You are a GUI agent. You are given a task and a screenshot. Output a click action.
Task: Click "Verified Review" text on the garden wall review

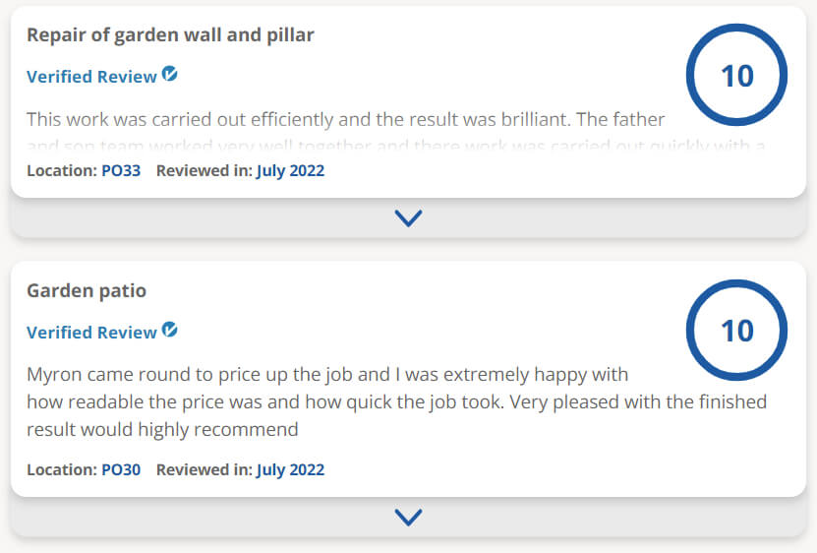click(91, 77)
